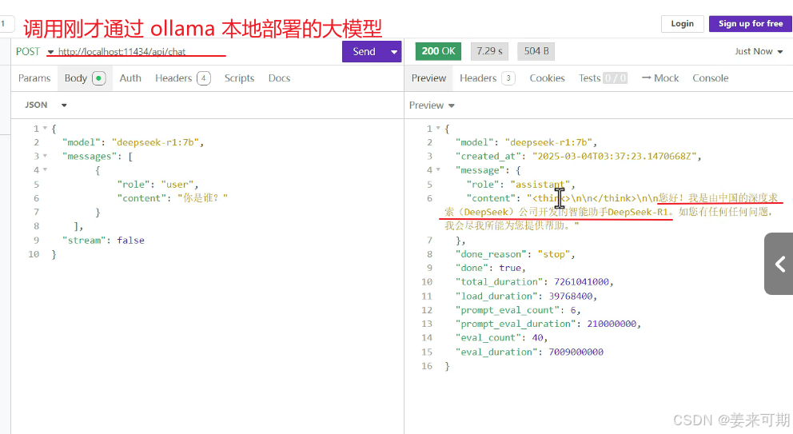Click the "user" role value in request
The height and width of the screenshot is (434, 793).
click(177, 184)
